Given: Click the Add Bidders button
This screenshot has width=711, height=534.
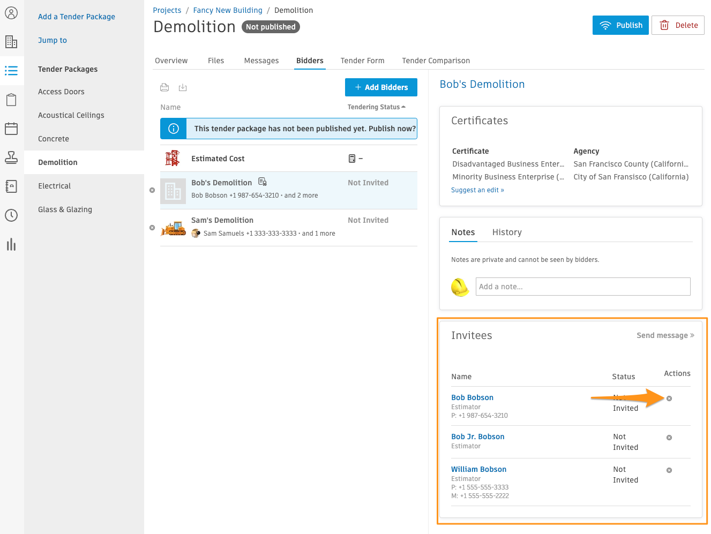Looking at the screenshot, I should (381, 87).
